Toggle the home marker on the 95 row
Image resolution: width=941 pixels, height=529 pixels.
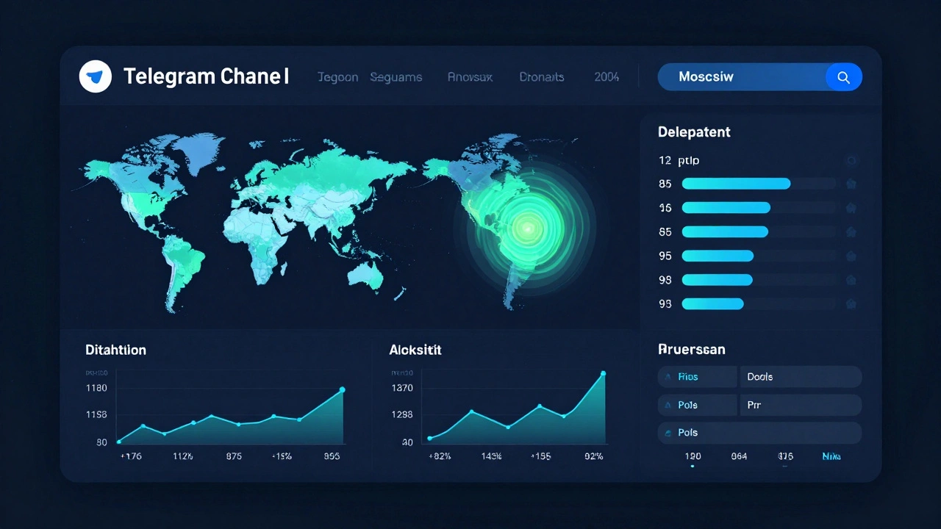[852, 256]
